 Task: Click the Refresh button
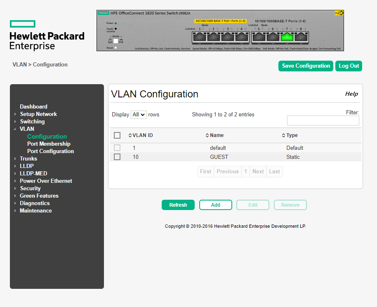[178, 205]
